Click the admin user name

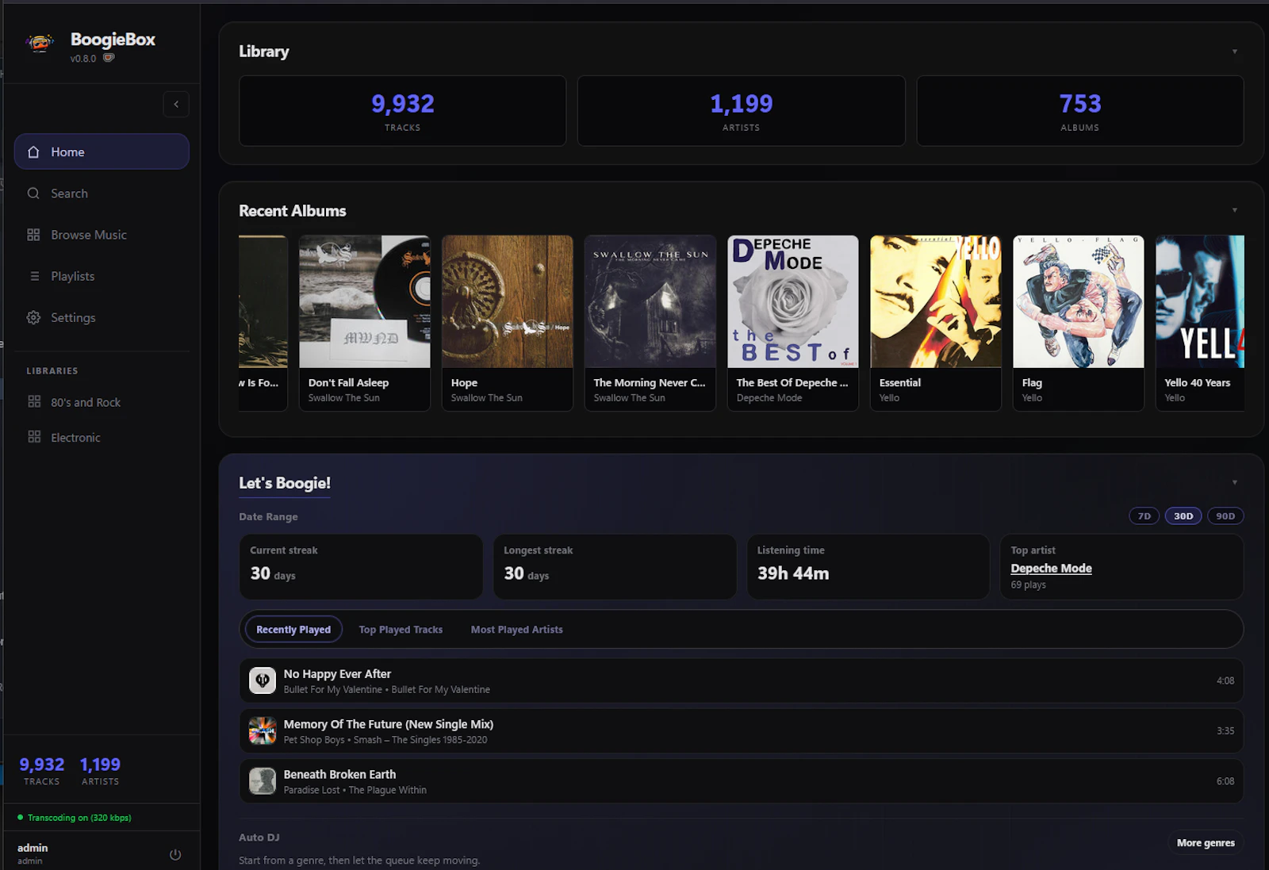[x=33, y=848]
